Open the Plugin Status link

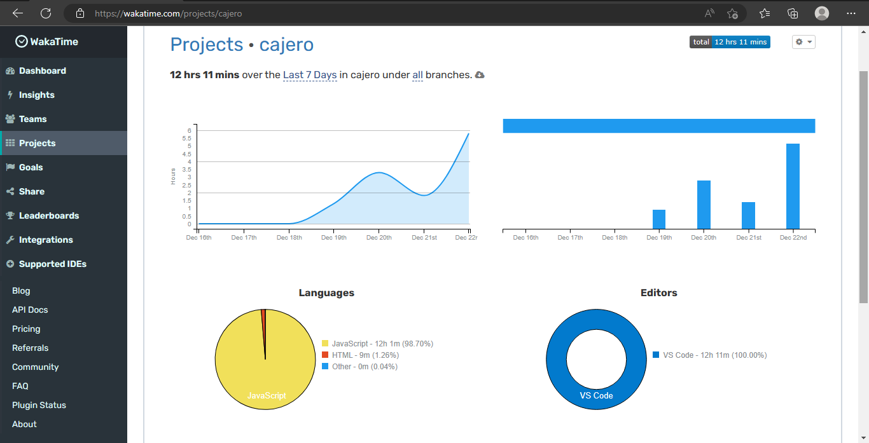39,405
